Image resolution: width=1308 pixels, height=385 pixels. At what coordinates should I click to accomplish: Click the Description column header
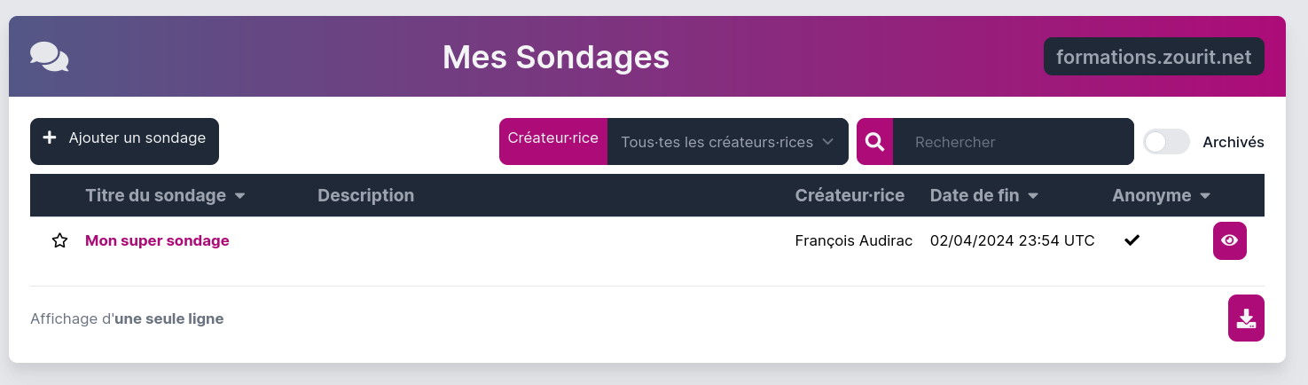[365, 195]
